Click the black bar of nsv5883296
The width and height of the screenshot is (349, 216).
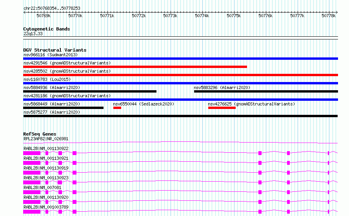(x=266, y=91)
